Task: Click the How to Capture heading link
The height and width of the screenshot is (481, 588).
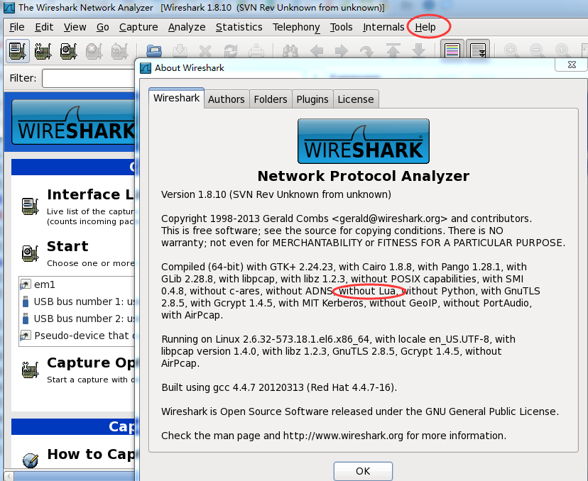Action: pos(90,454)
